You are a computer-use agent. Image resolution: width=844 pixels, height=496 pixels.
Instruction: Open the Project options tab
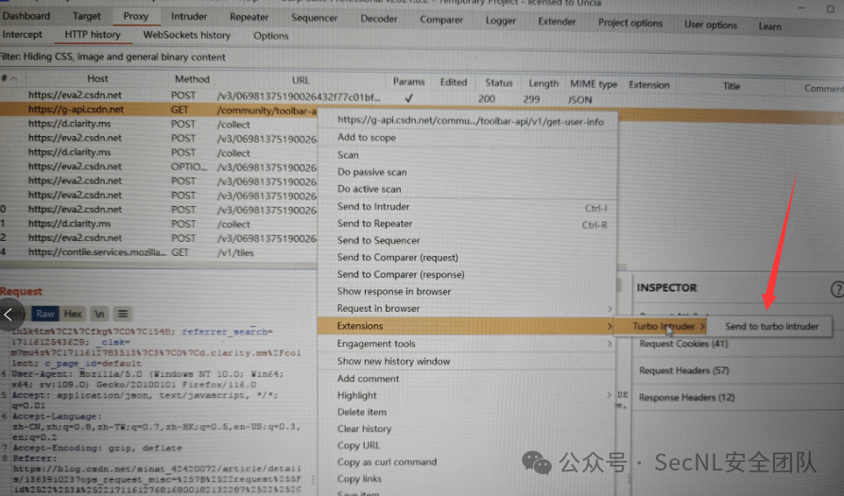tap(629, 23)
